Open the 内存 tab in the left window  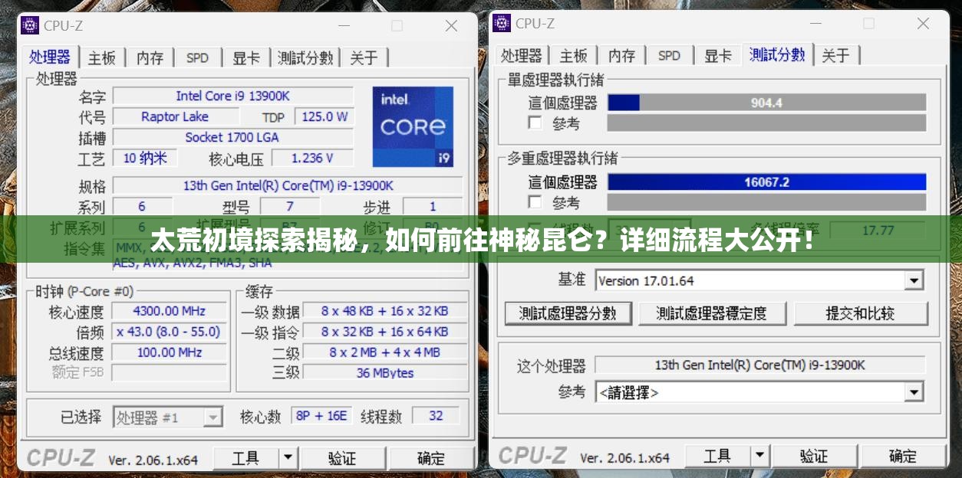coord(150,57)
